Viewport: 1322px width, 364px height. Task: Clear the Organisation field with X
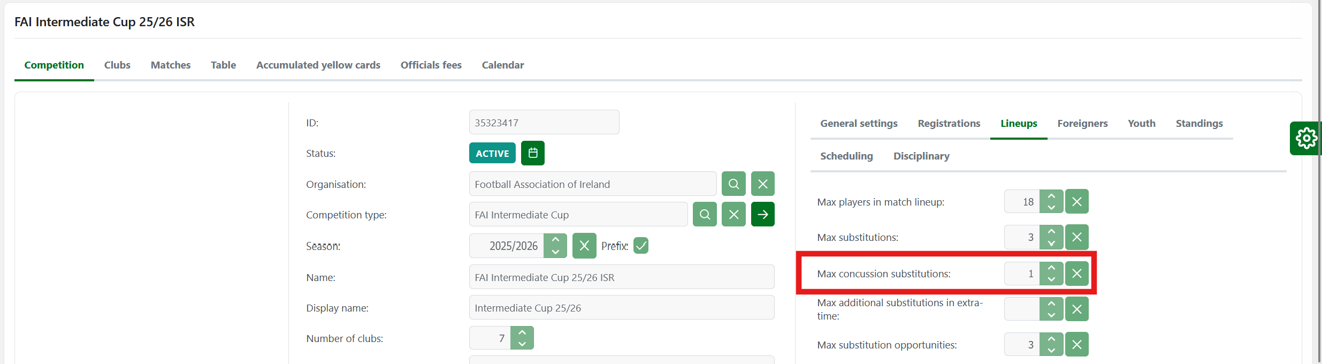coord(762,184)
